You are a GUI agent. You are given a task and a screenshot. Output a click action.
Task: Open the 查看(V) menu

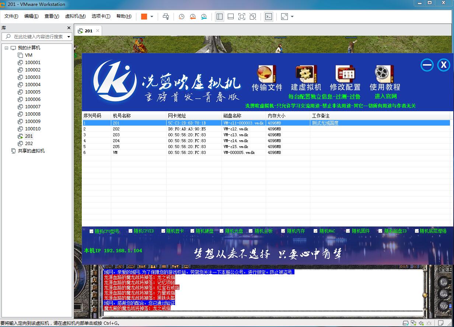pyautogui.click(x=52, y=16)
